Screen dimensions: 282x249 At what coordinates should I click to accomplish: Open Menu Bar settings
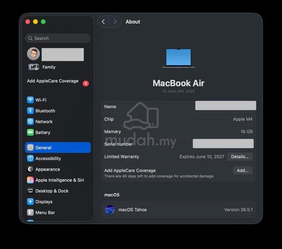pyautogui.click(x=58, y=213)
